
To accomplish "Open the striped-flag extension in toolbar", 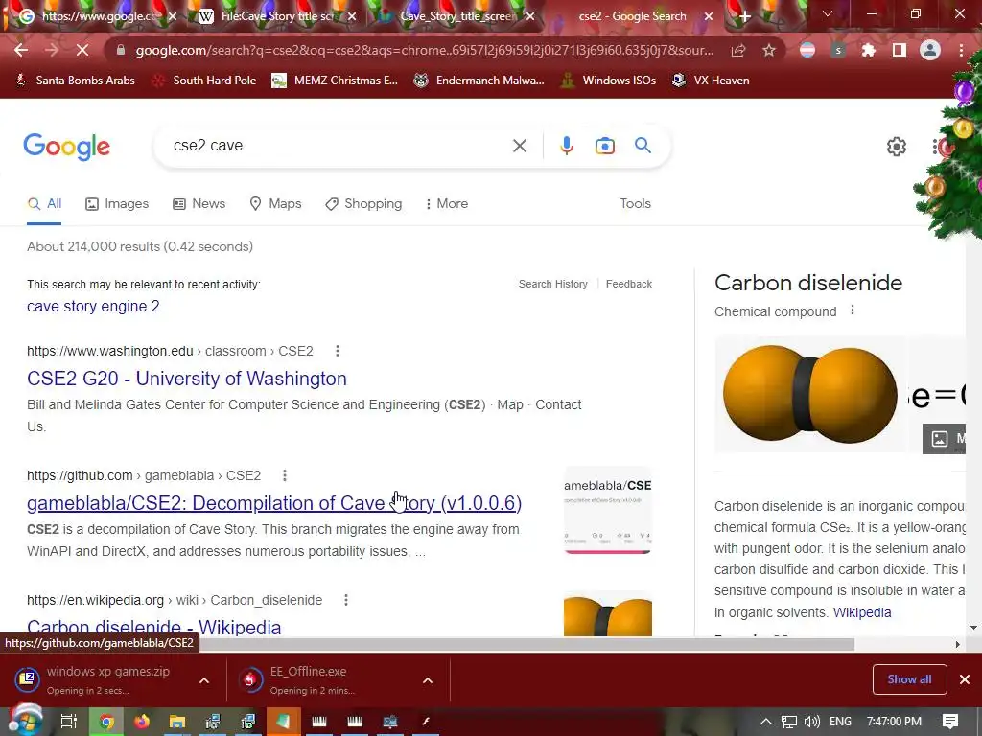I will click(x=807, y=50).
